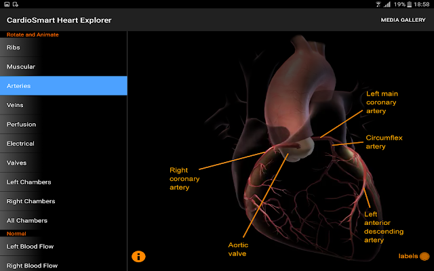Click the Aortic valve label
Screen dimensions: 434x271
(x=237, y=249)
